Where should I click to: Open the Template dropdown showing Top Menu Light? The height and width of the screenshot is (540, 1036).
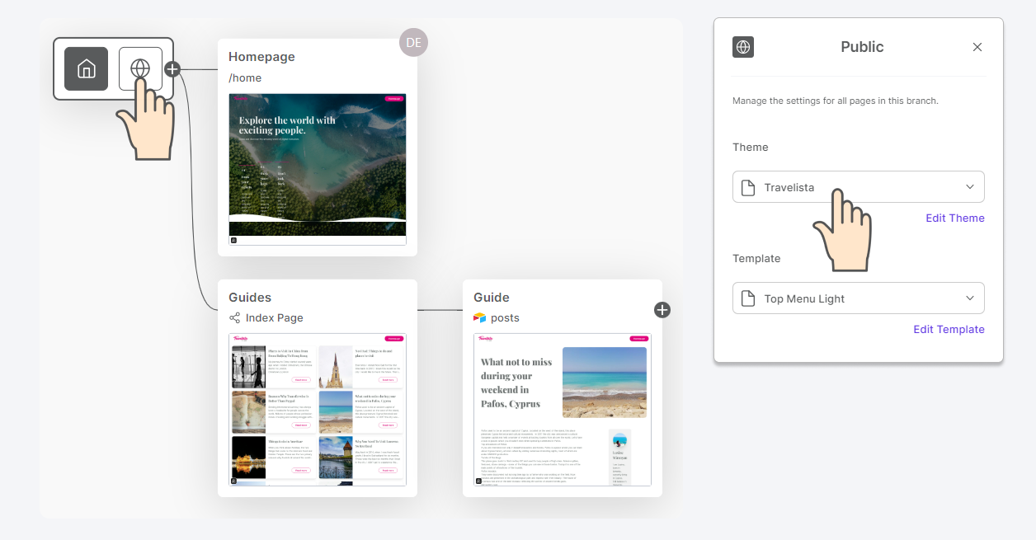pyautogui.click(x=859, y=298)
